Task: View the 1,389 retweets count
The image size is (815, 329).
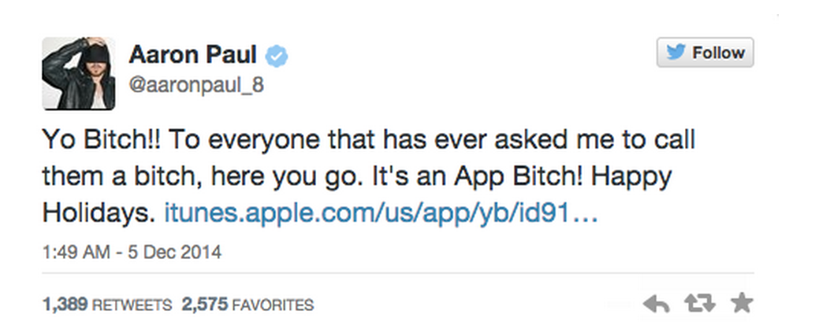Action: click(x=65, y=305)
